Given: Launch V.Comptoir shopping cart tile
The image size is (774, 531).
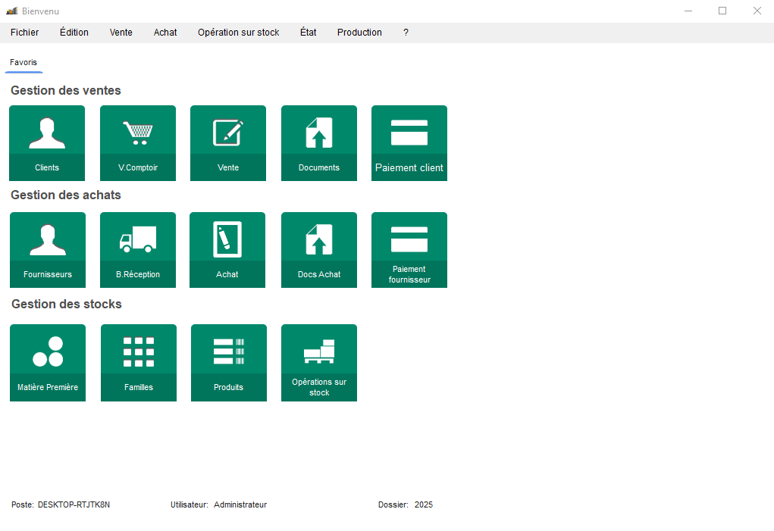Looking at the screenshot, I should coord(138,142).
